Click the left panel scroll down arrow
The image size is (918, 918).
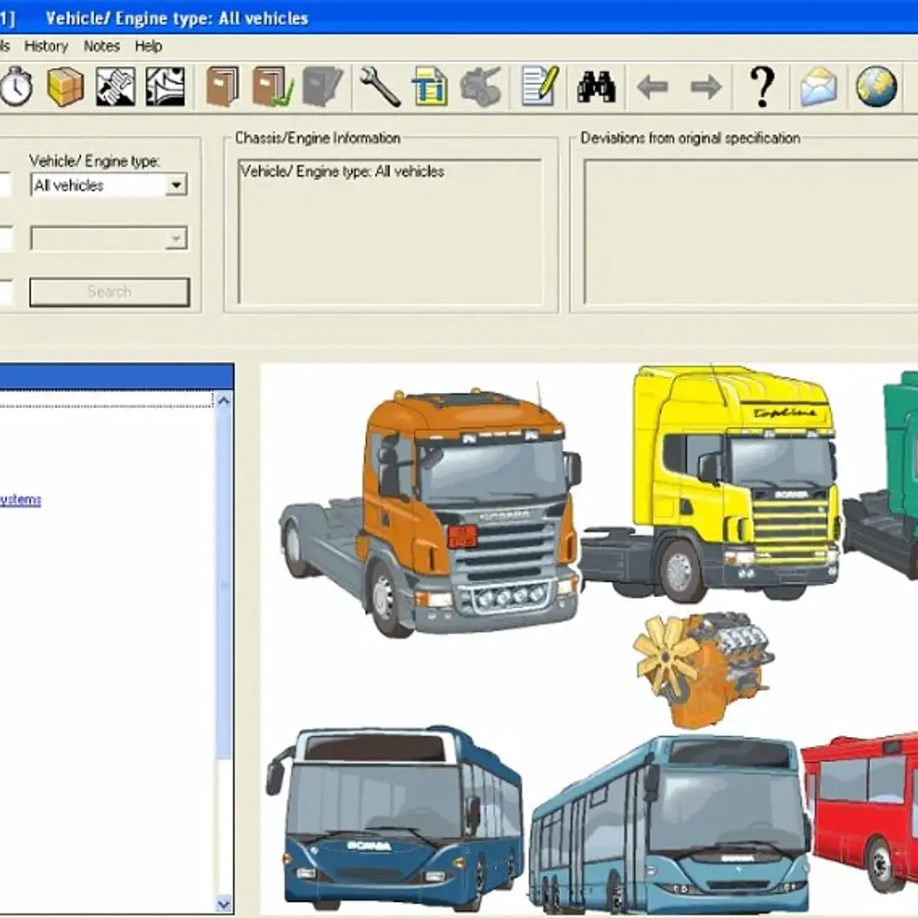pos(224,904)
